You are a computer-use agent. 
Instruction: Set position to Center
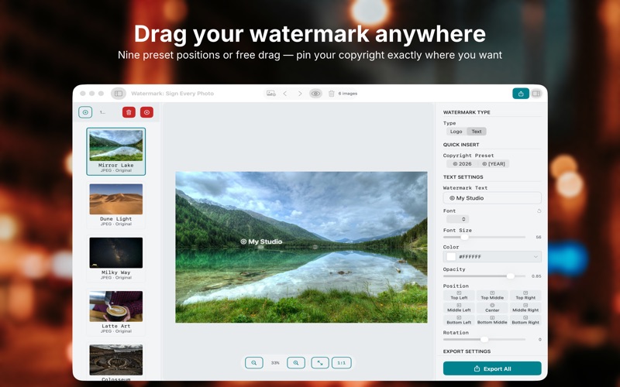(492, 307)
